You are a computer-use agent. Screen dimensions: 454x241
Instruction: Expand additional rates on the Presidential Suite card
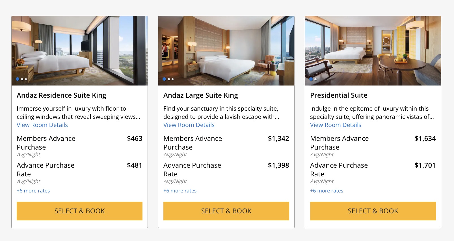click(x=327, y=190)
